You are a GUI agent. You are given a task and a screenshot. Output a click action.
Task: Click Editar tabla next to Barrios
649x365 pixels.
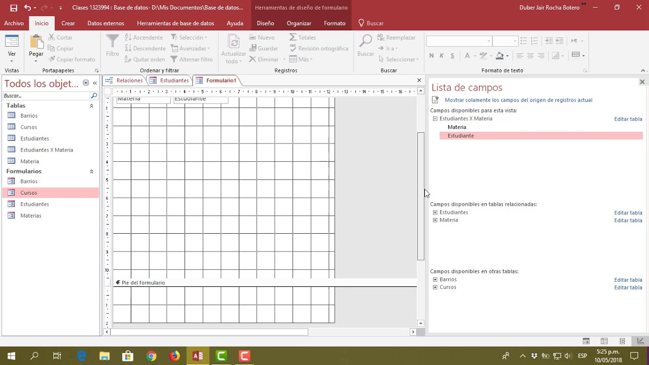[628, 280]
